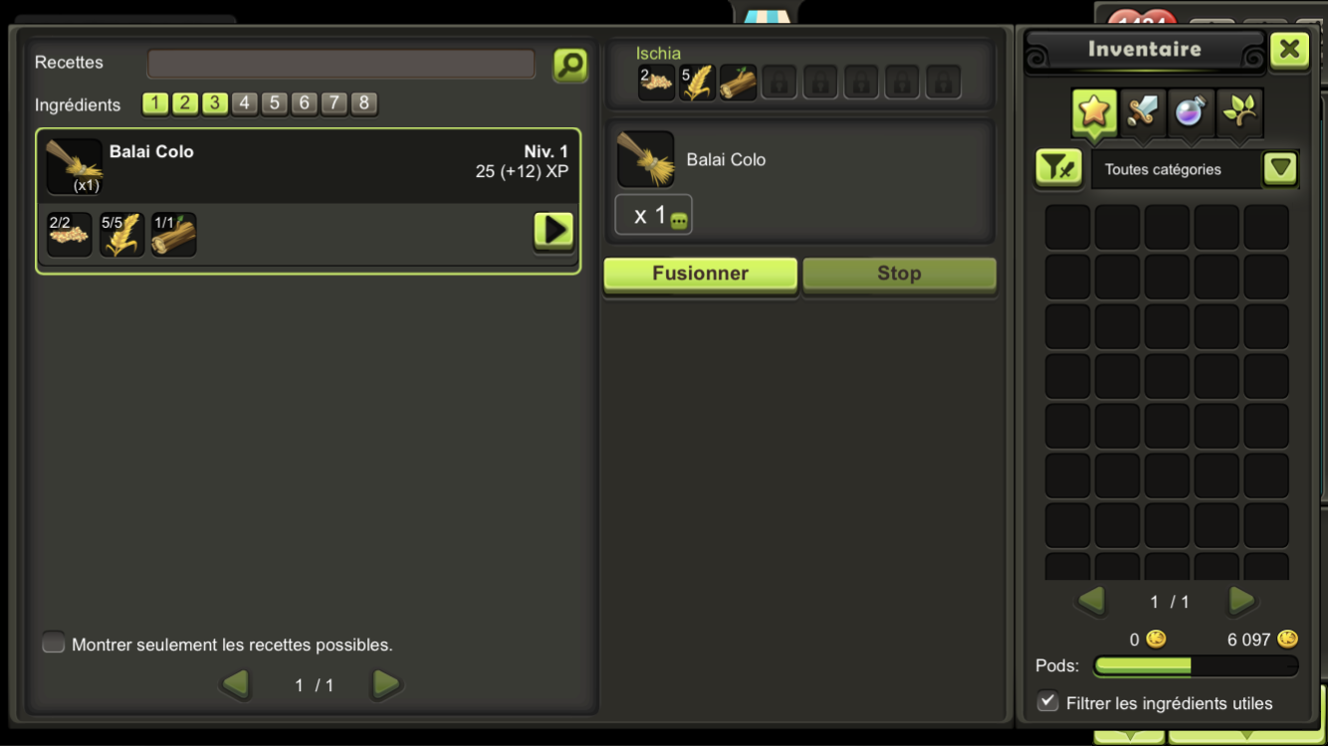Click the Recettes search input field

point(341,65)
